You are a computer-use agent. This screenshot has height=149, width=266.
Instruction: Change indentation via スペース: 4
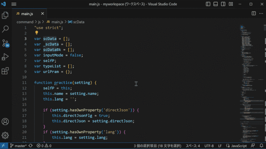[x=193, y=146]
